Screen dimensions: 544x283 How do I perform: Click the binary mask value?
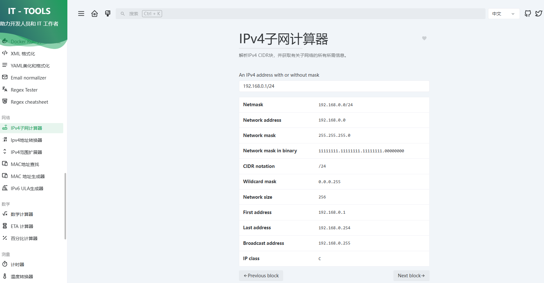click(361, 151)
